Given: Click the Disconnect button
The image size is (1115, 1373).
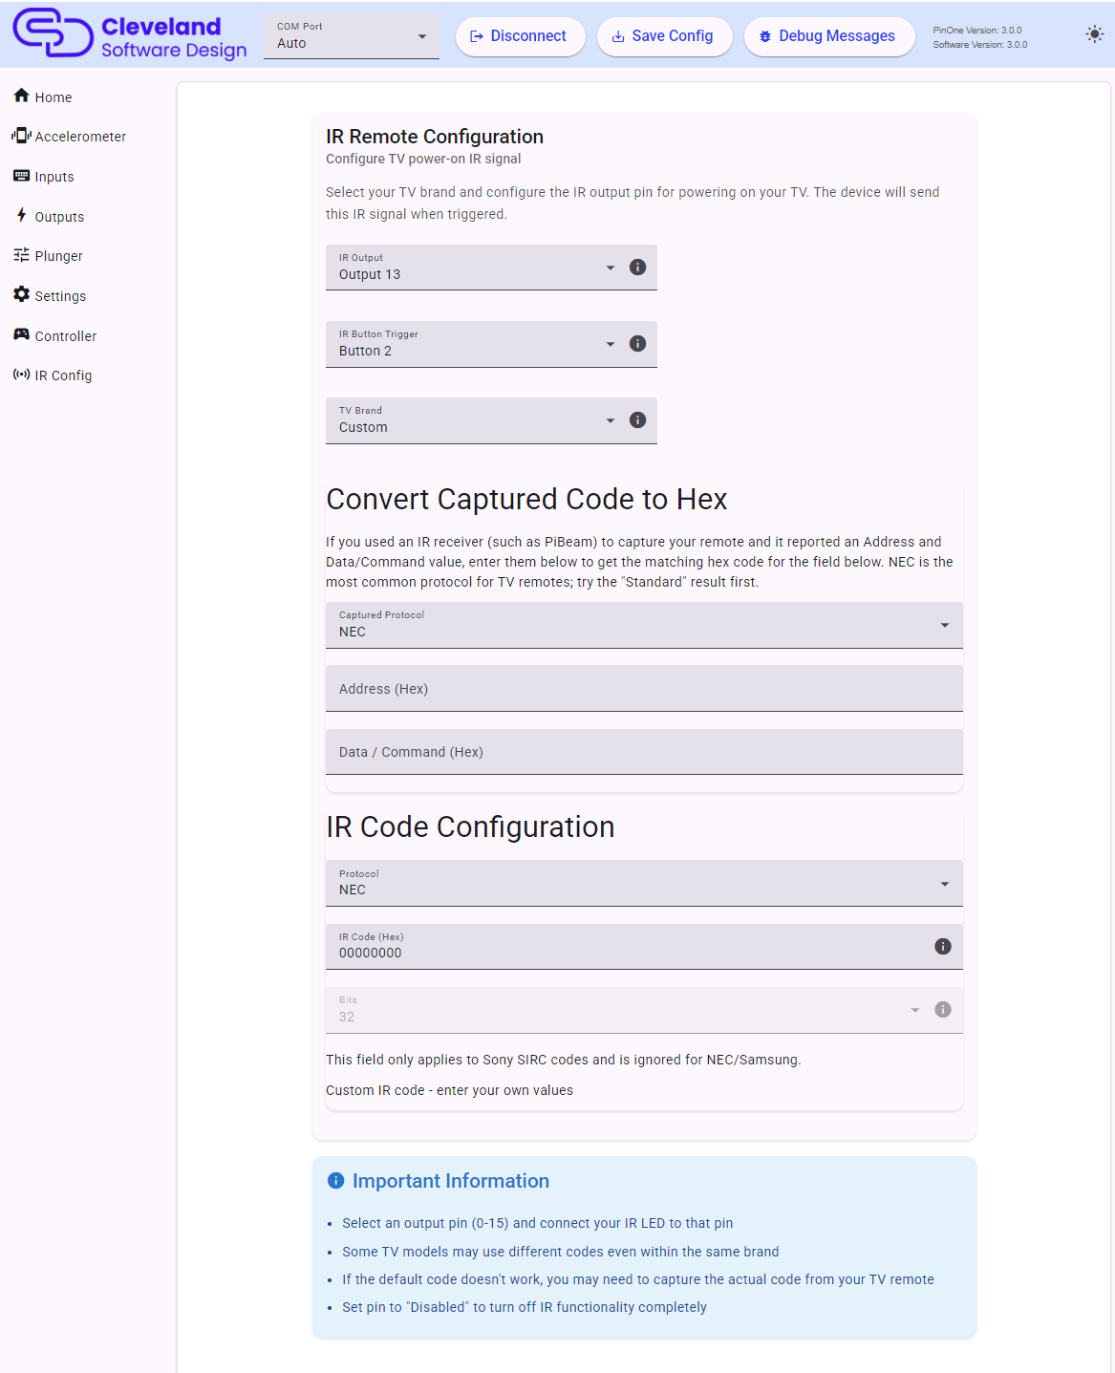Looking at the screenshot, I should click(520, 36).
